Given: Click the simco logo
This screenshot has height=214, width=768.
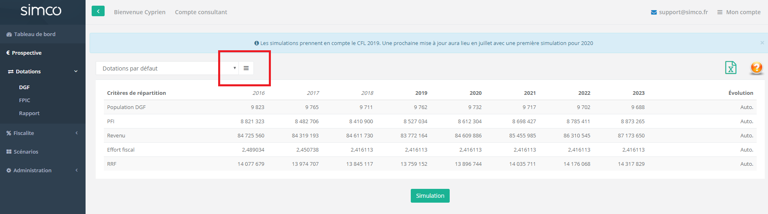Looking at the screenshot, I should click(41, 11).
